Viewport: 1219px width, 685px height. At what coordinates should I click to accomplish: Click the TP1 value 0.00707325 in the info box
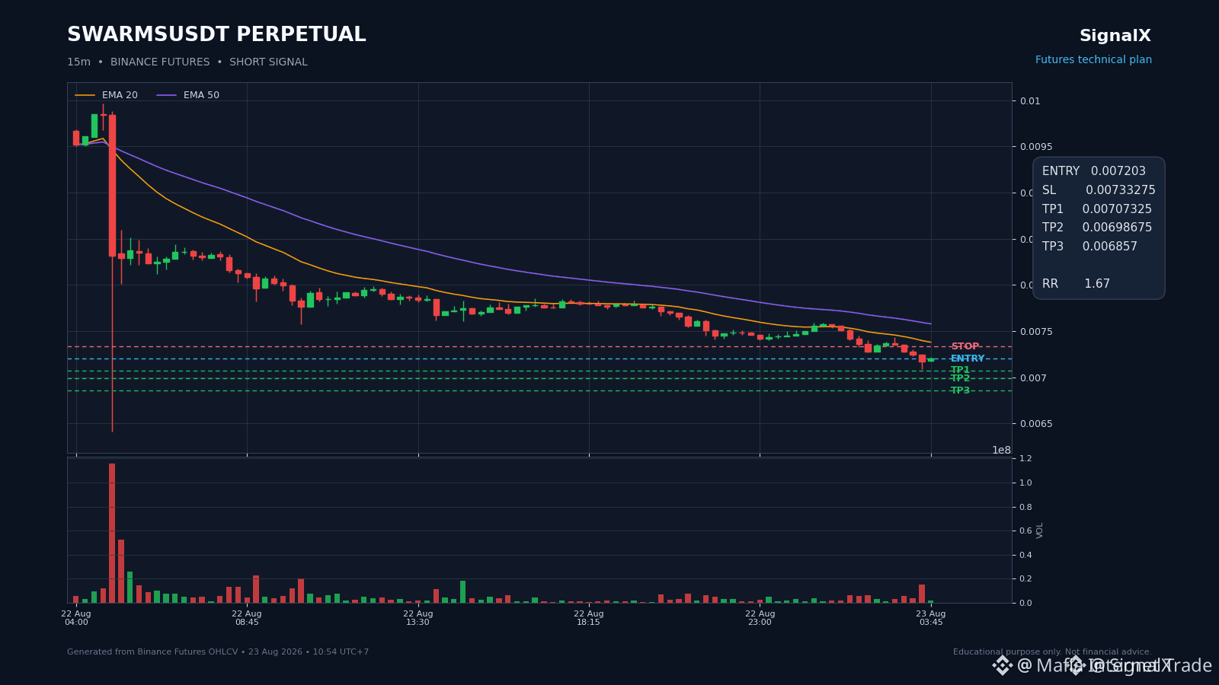pyautogui.click(x=1117, y=209)
